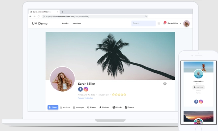Open a new browser tab

coord(62,12)
